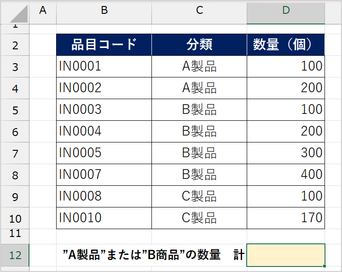The height and width of the screenshot is (272, 342).
Task: Click the 分類 header cell
Action: click(199, 45)
